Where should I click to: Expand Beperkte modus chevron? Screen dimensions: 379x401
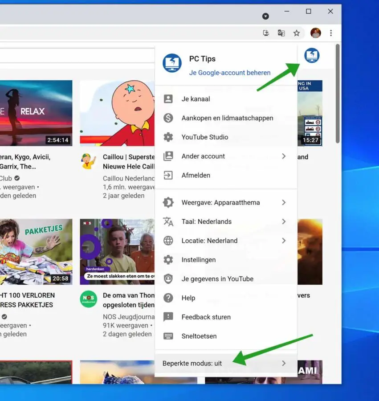coord(284,363)
